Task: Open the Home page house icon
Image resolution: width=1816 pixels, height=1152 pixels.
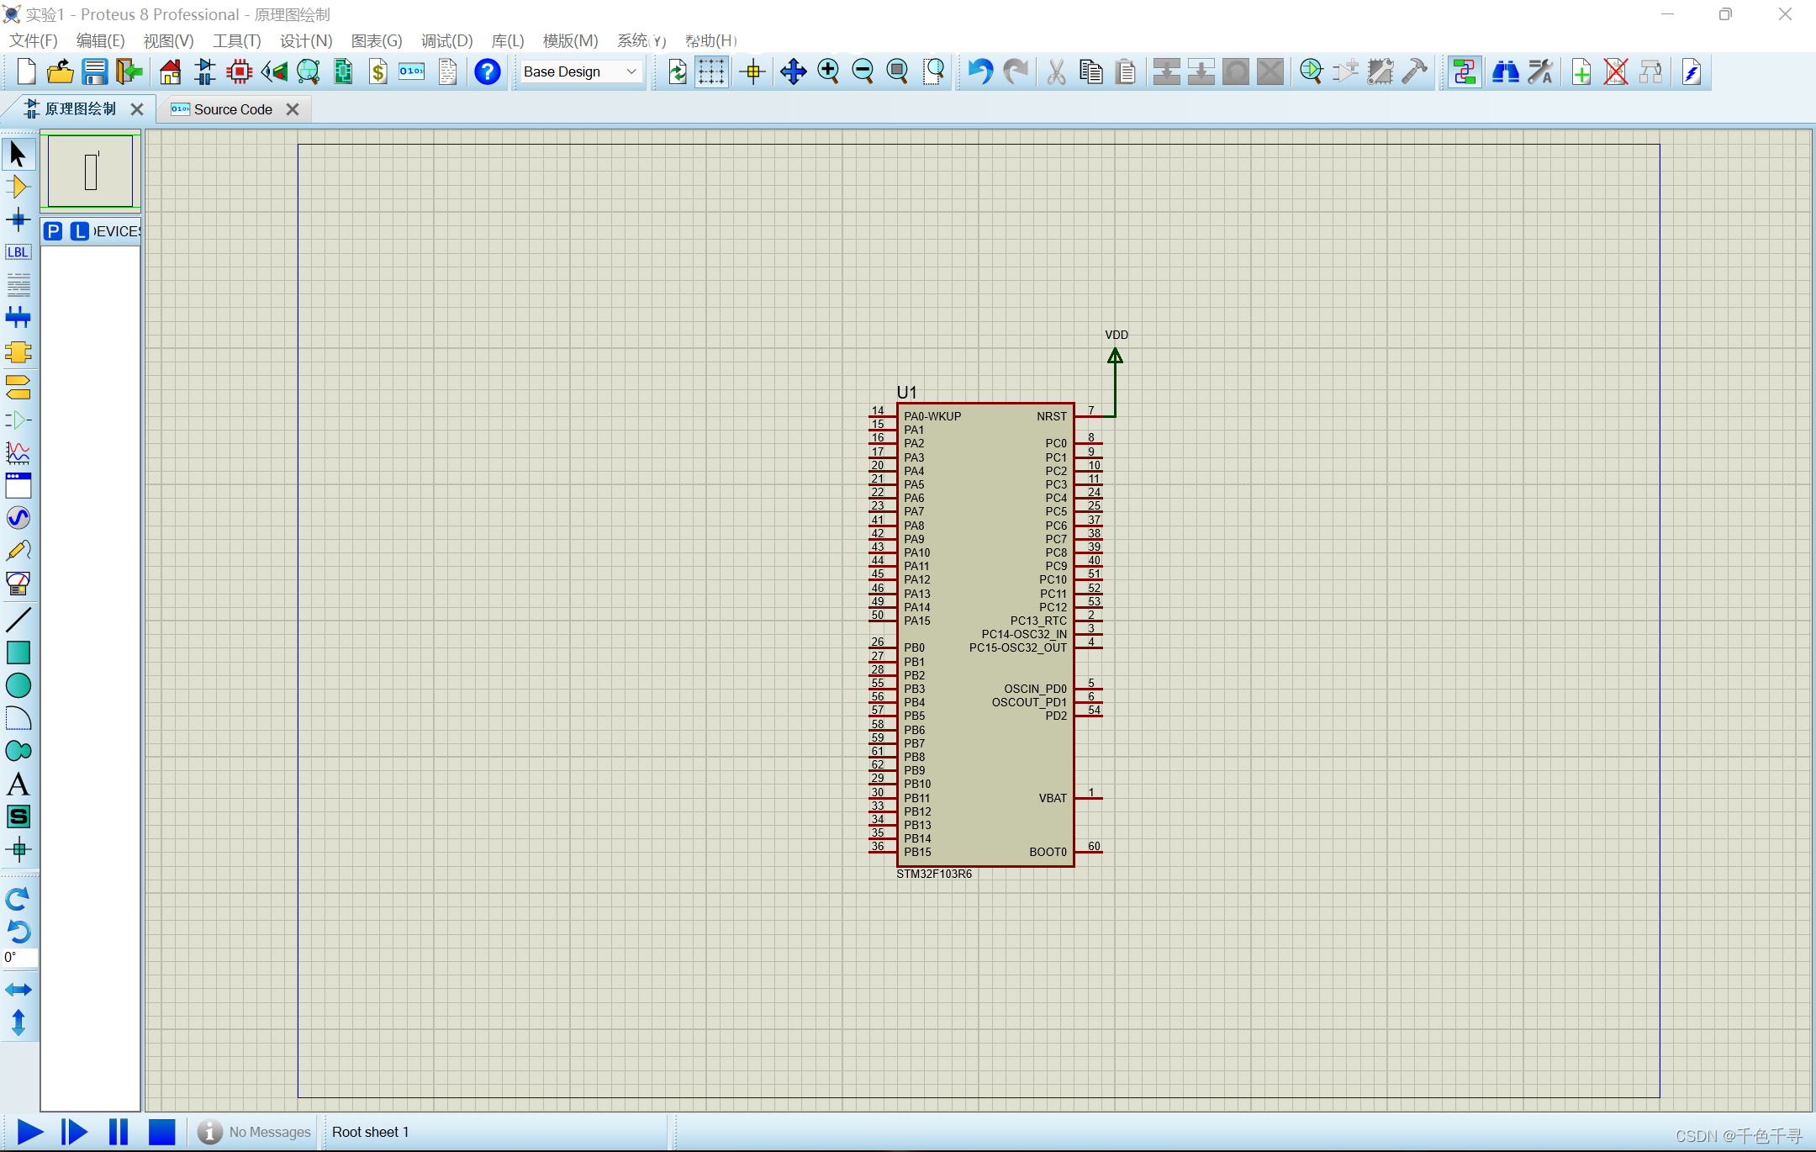Action: [171, 71]
